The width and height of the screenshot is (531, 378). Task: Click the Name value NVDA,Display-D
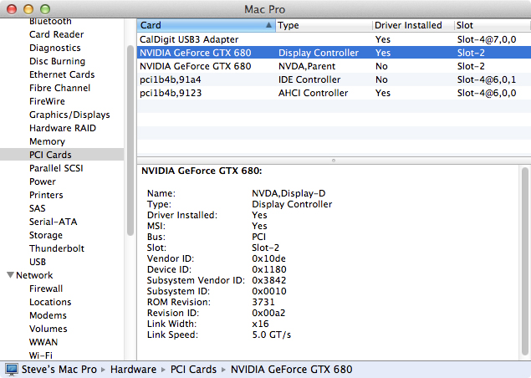pos(288,193)
